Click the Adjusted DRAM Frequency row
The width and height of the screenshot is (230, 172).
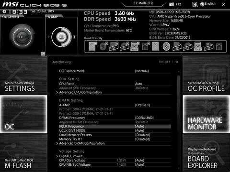click(115, 122)
